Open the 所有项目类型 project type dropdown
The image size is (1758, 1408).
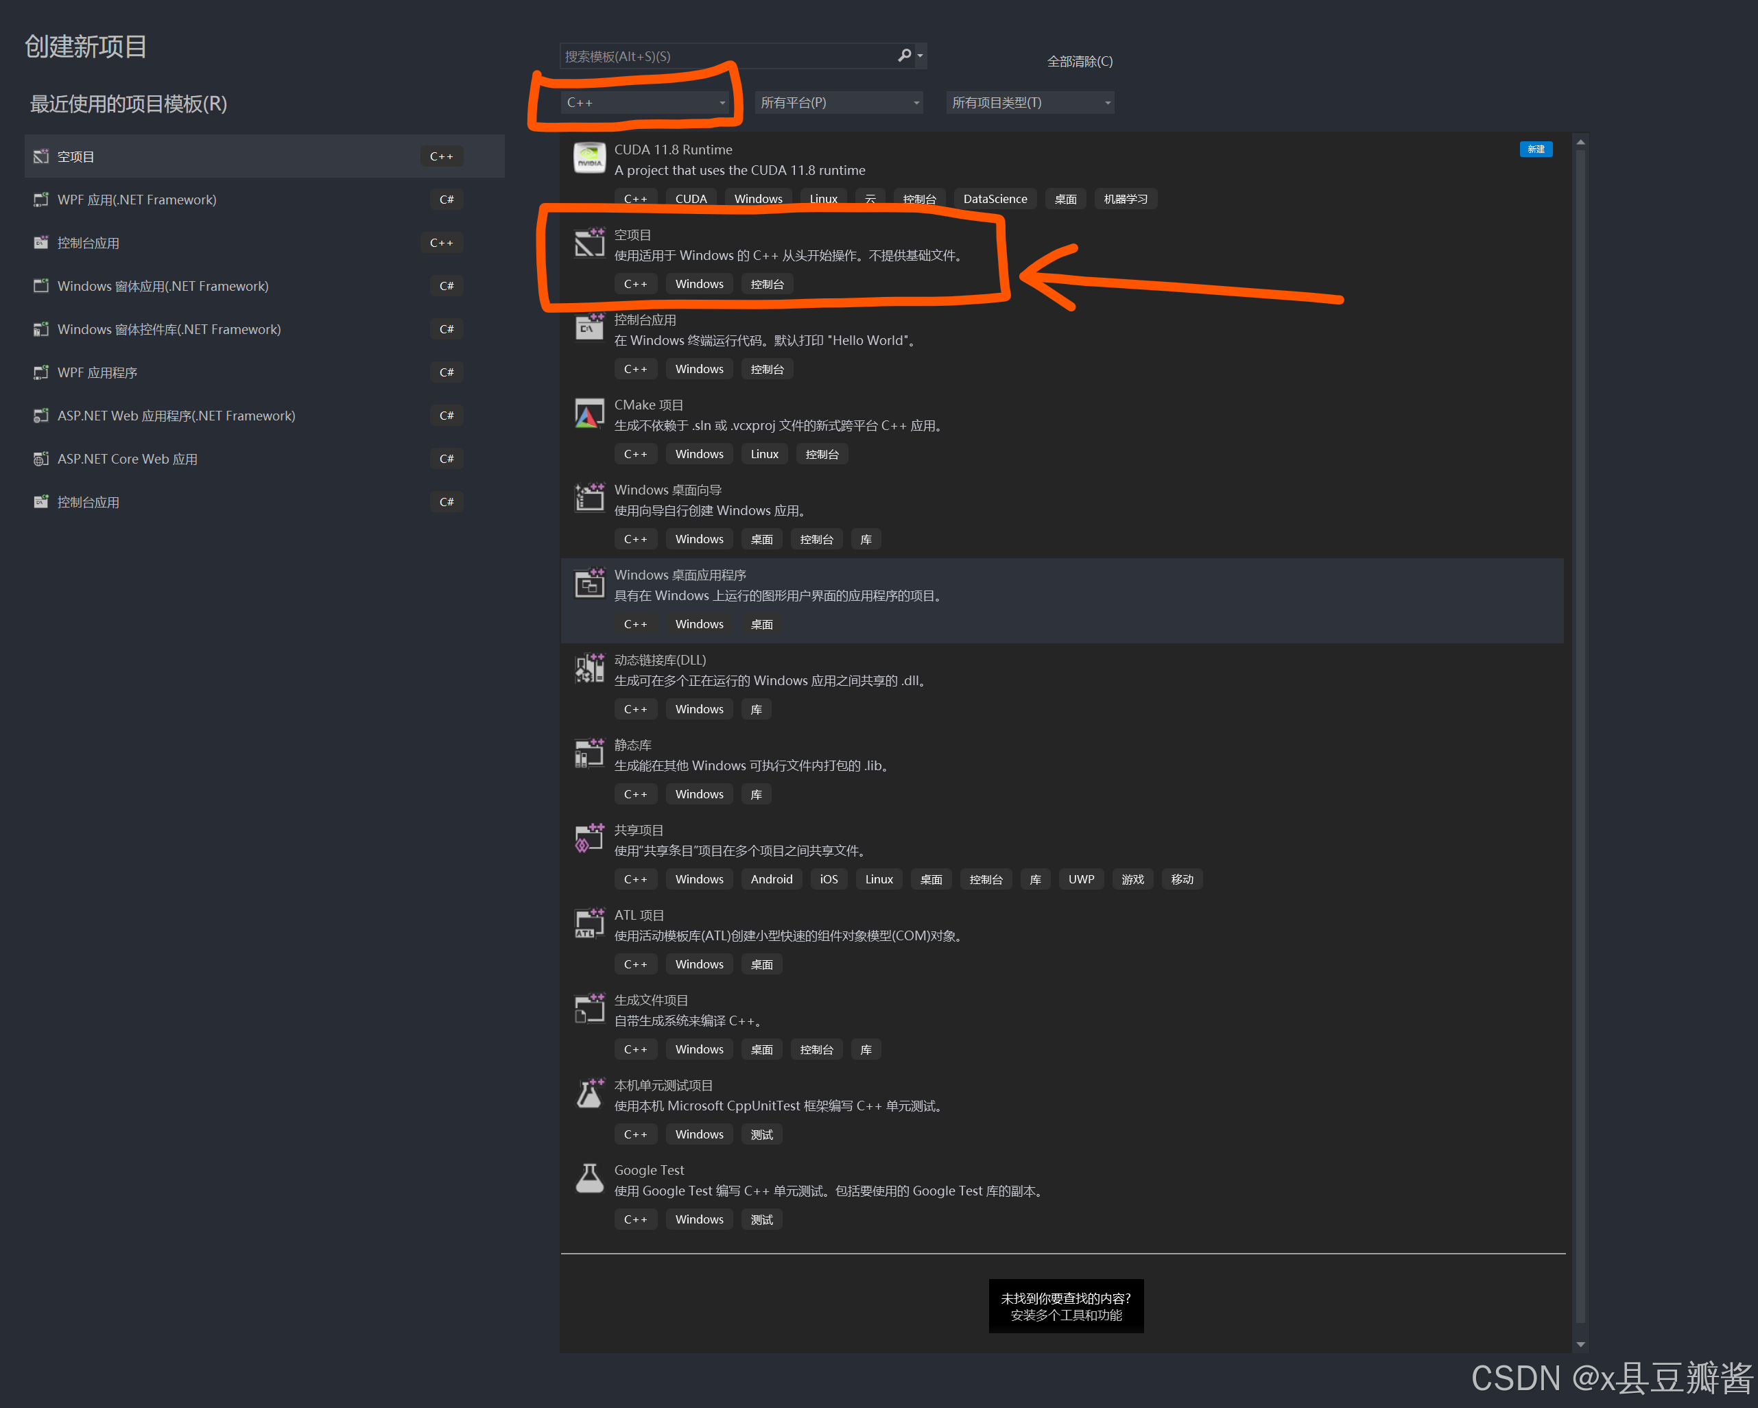[x=1030, y=103]
